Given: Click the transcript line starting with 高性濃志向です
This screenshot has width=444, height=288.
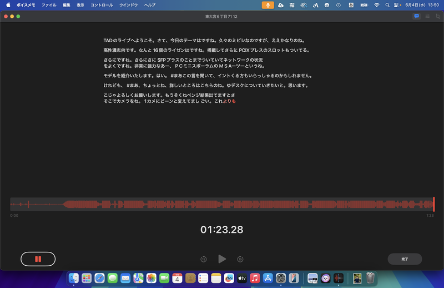Looking at the screenshot, I should click(x=207, y=50).
